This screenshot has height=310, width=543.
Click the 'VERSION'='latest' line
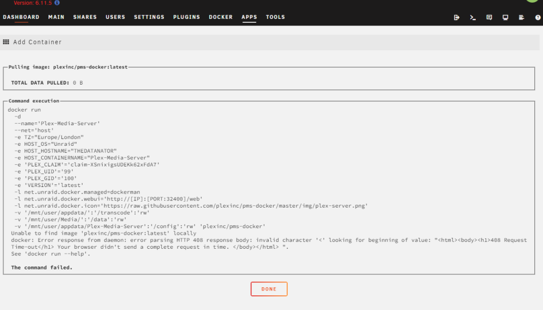[49, 185]
